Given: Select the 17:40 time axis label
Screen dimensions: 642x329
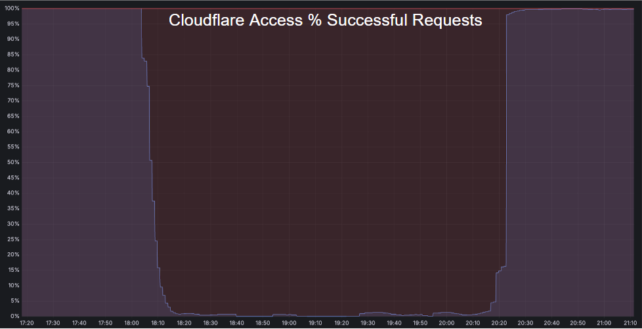Looking at the screenshot, I should (79, 323).
